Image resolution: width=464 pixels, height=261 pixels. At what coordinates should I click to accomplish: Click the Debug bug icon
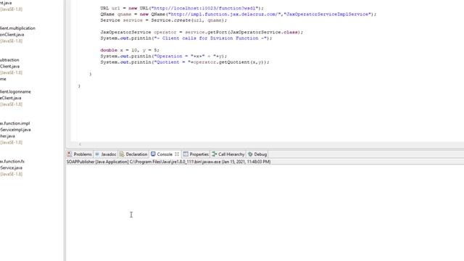pos(250,154)
